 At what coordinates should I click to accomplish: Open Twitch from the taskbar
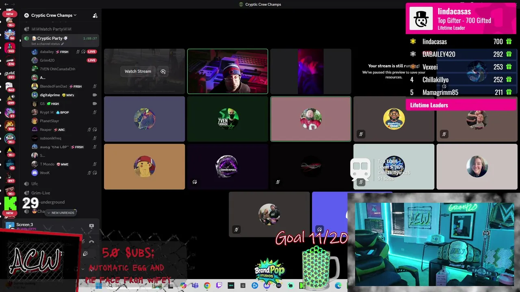click(x=219, y=286)
